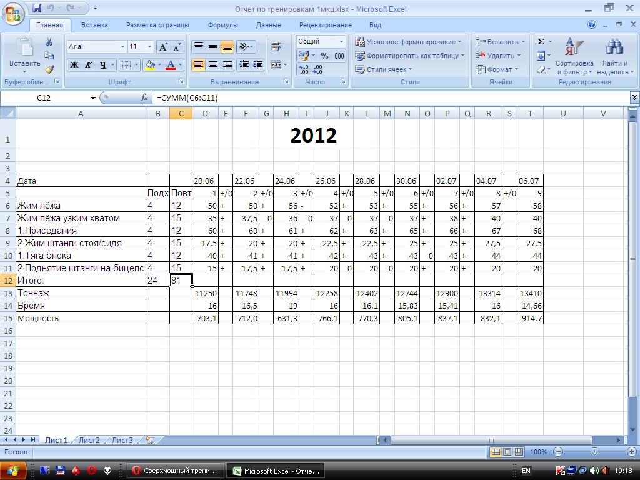Screen dimensions: 640x480
Task: Click the percent style icon
Action: [324, 56]
